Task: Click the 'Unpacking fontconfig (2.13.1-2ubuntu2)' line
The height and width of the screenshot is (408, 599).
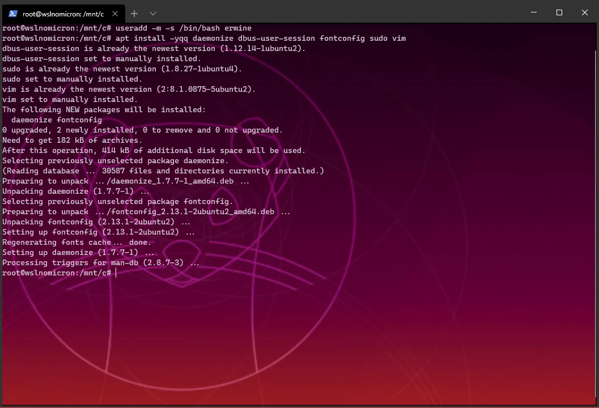Action: coord(96,222)
